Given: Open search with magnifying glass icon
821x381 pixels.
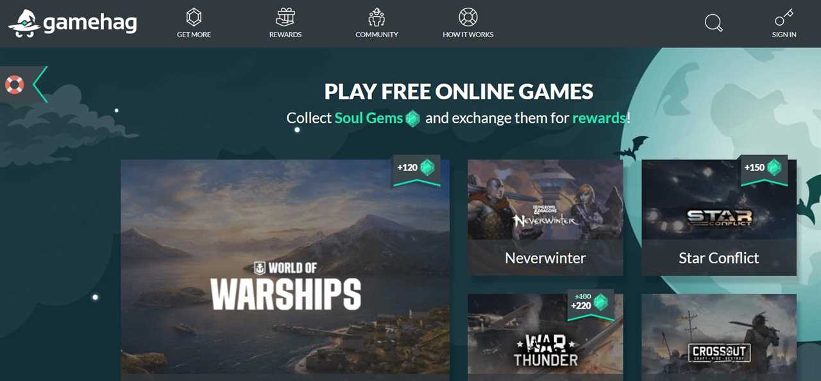Looking at the screenshot, I should click(713, 23).
